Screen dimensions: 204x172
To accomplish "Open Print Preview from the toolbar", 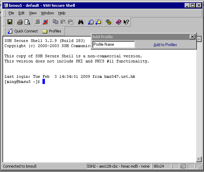I will 27,22.
